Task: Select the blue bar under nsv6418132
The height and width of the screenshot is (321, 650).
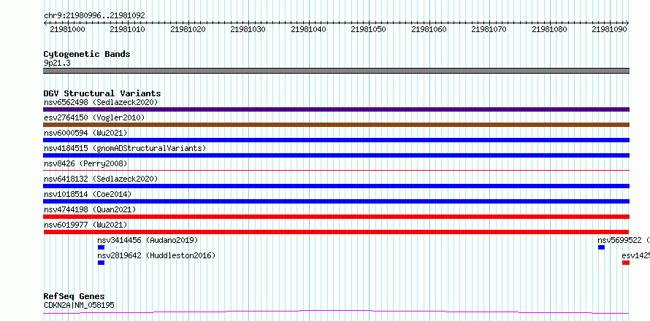Action: (x=336, y=186)
